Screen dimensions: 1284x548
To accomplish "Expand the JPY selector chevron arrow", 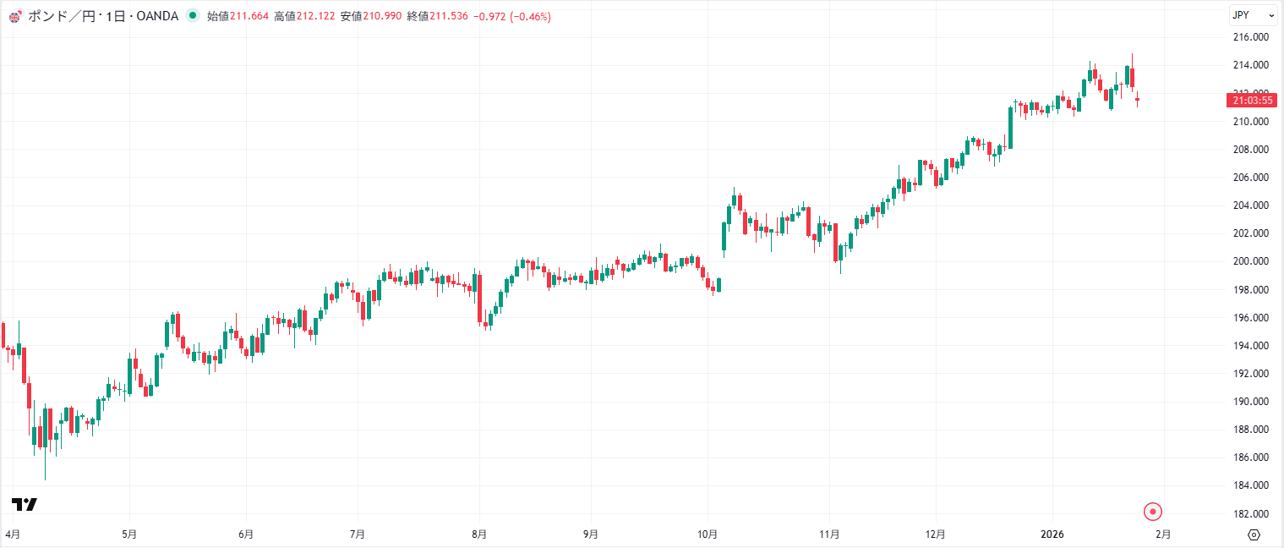I will click(x=1271, y=14).
